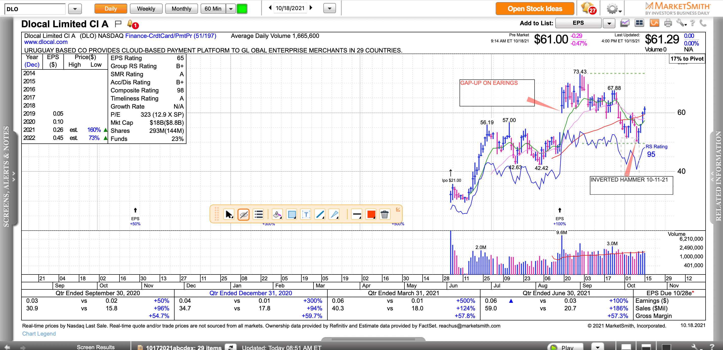The width and height of the screenshot is (723, 350).
Task: Toggle hide-annotations eye in the drawing toolbar
Action: click(243, 215)
